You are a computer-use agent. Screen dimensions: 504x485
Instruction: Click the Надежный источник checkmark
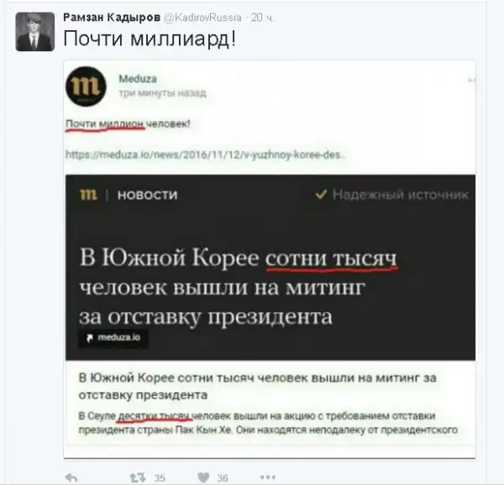[321, 194]
